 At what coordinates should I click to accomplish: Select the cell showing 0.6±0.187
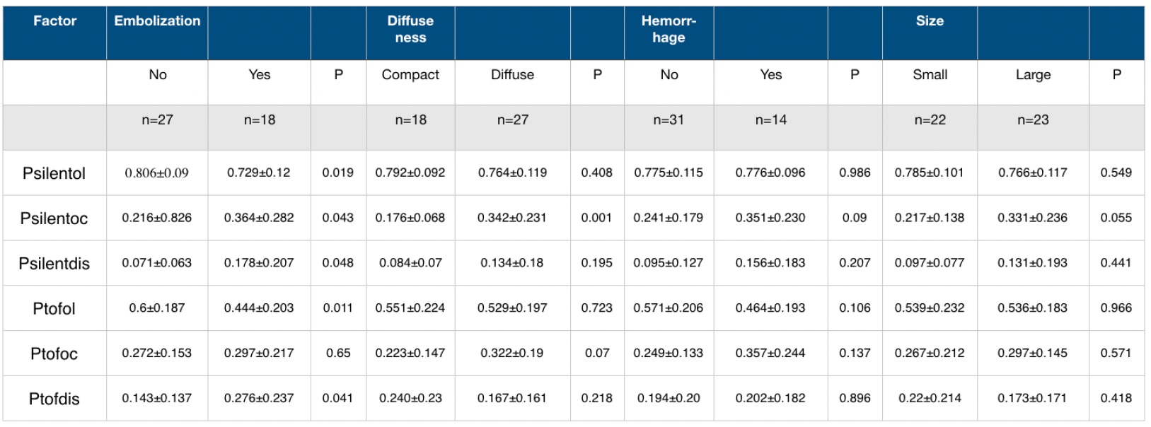(157, 308)
